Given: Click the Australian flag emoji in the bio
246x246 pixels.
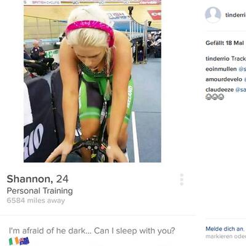Looking at the screenshot, I should [25, 241].
